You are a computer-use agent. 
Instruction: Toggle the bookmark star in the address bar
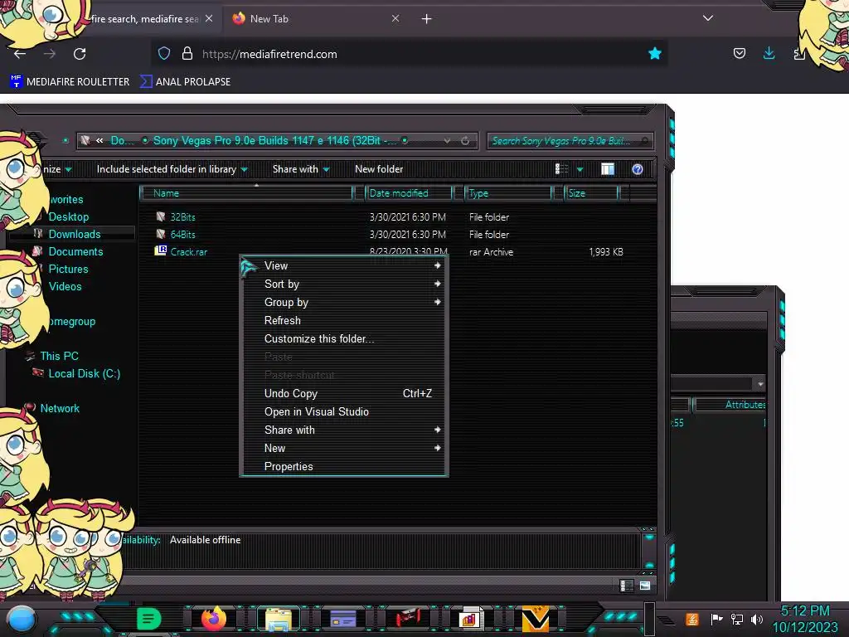point(655,53)
